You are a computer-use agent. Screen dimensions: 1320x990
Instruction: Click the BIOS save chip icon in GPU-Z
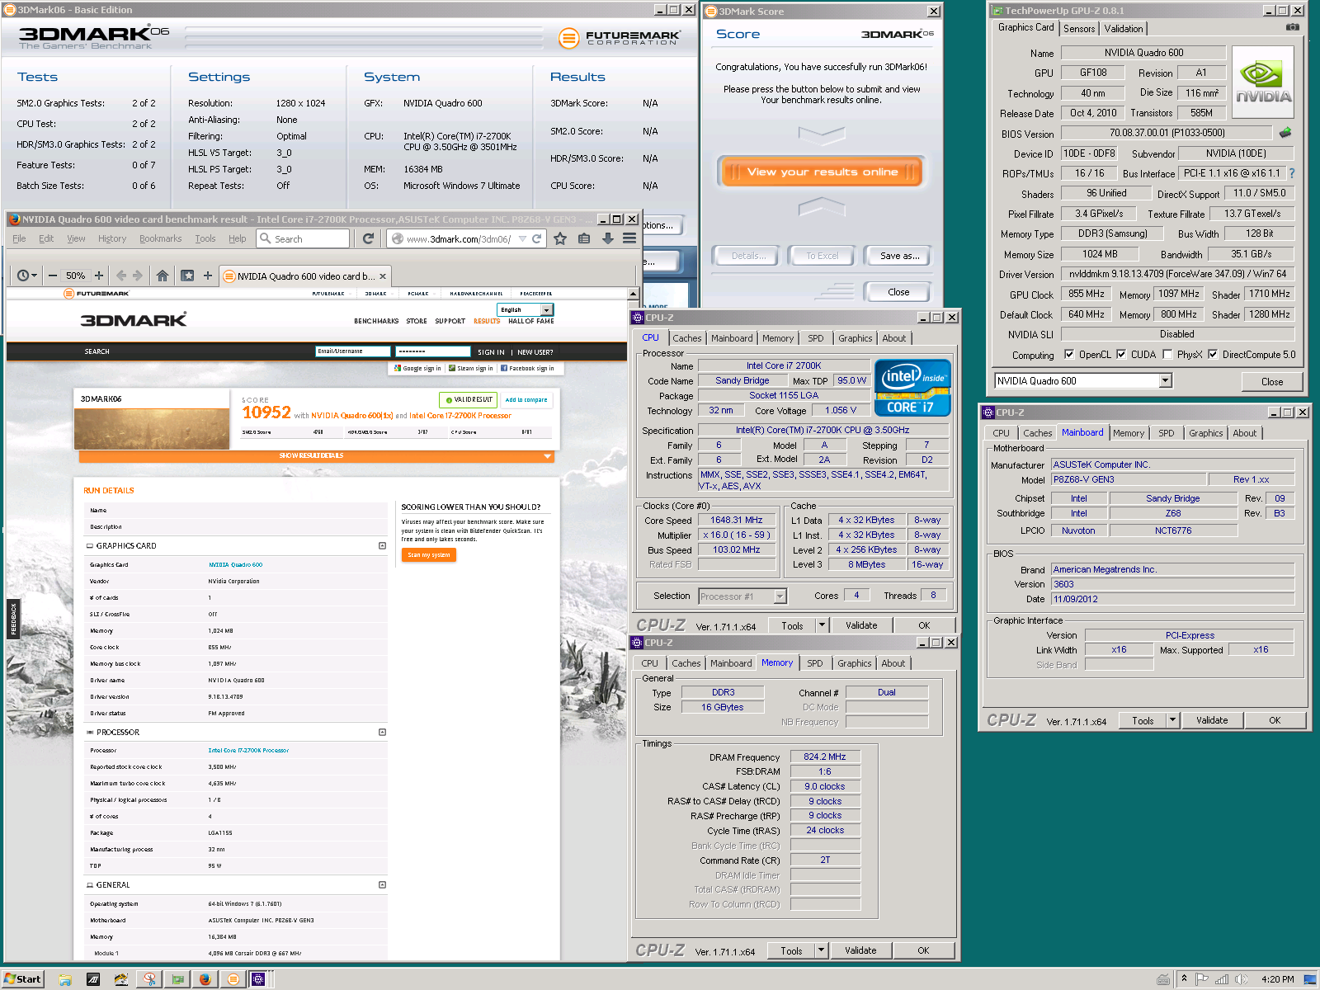pos(1285,132)
